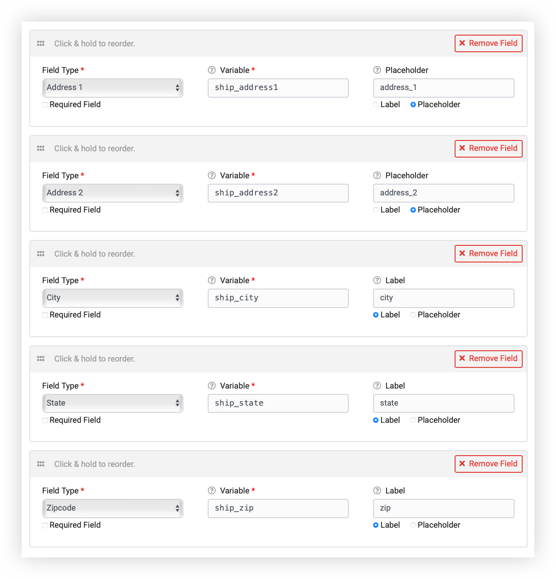Click the ship_city variable input field
The image size is (556, 579).
pos(278,298)
